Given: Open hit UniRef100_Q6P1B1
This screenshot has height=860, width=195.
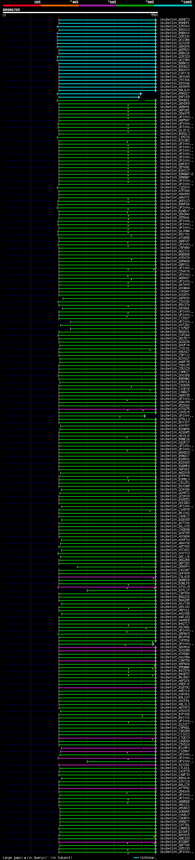Looking at the screenshot, I should point(175,110).
